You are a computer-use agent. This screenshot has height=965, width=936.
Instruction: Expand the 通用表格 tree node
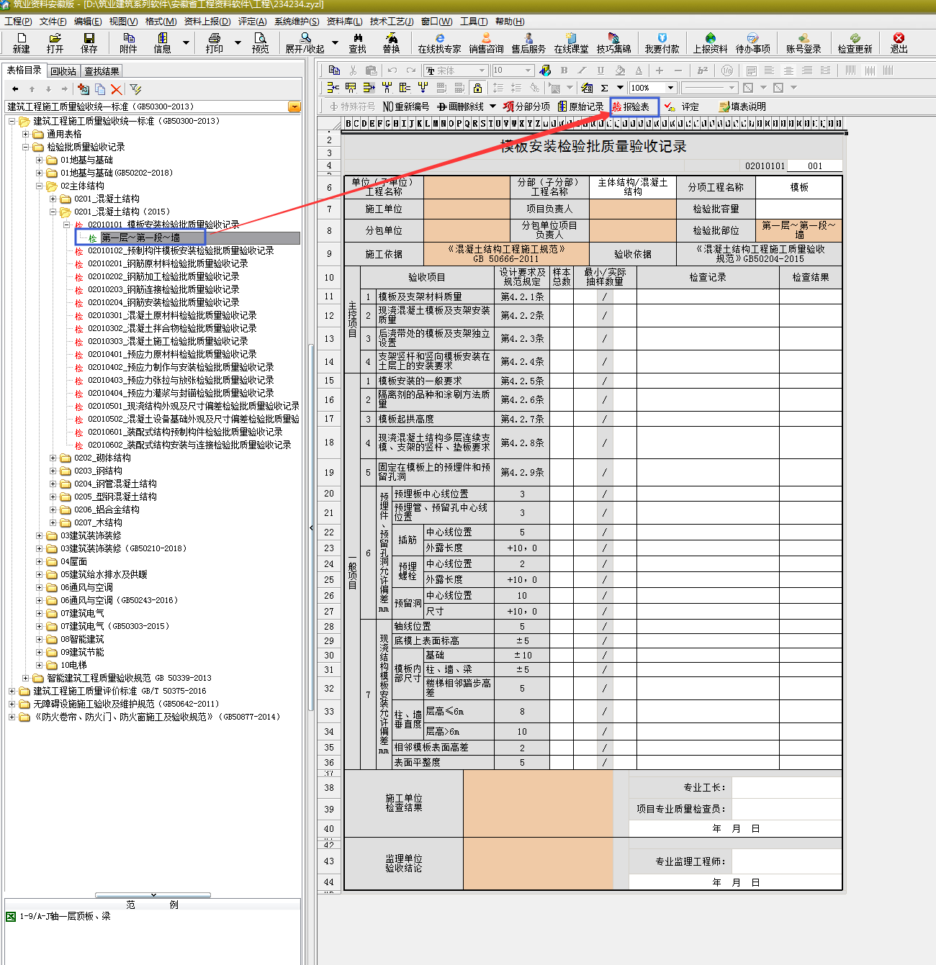point(26,134)
